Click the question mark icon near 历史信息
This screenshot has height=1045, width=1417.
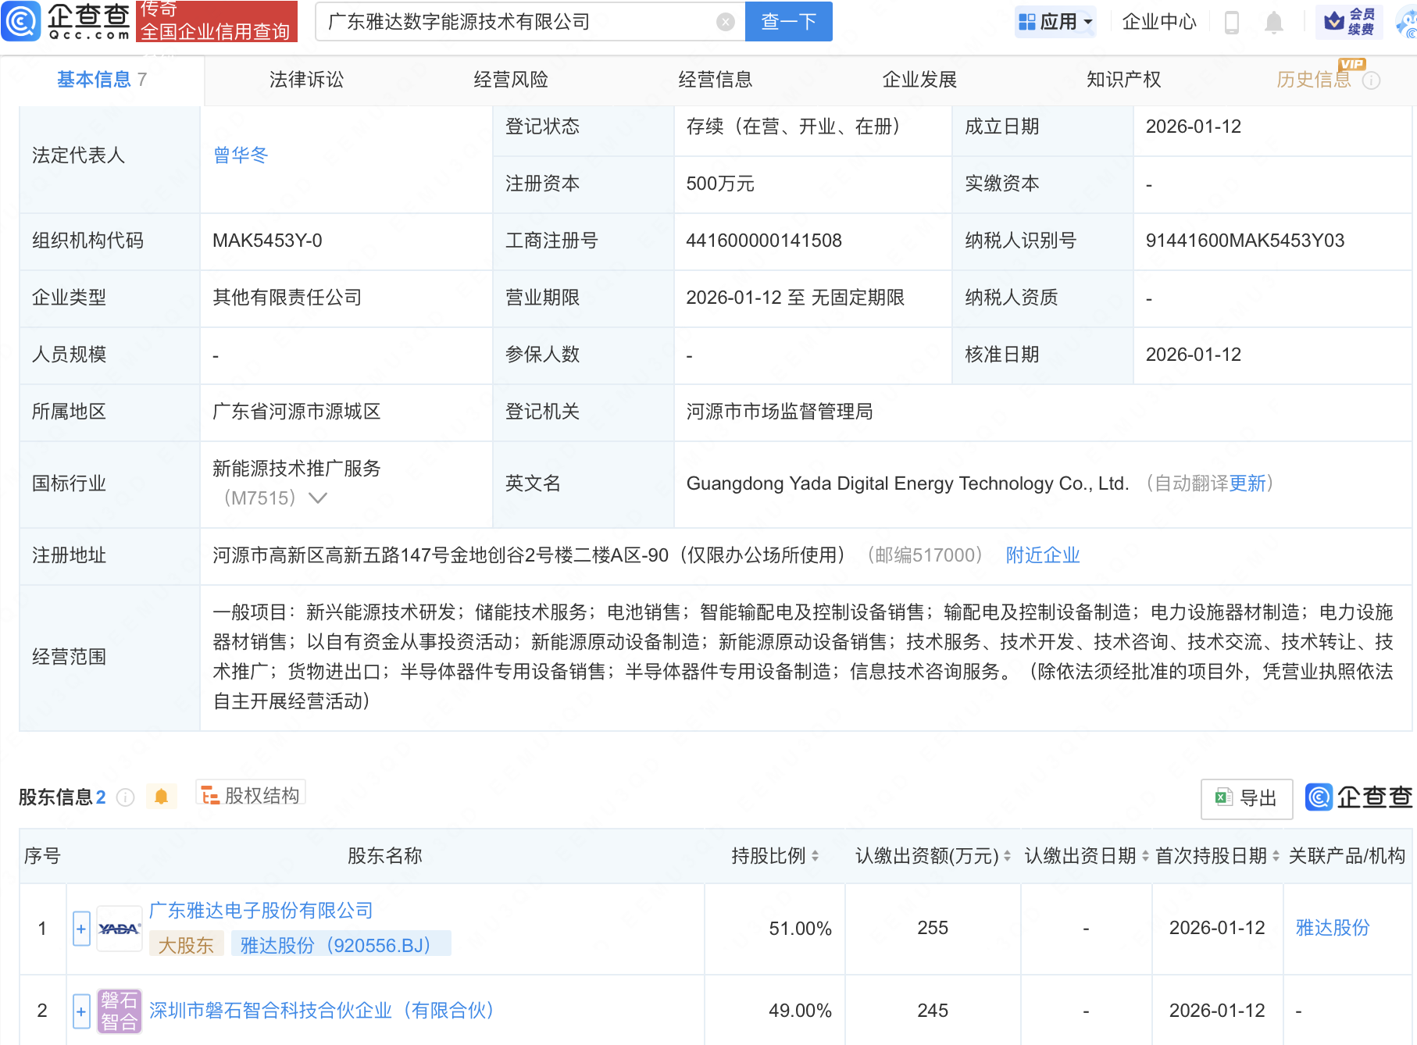[x=1372, y=79]
